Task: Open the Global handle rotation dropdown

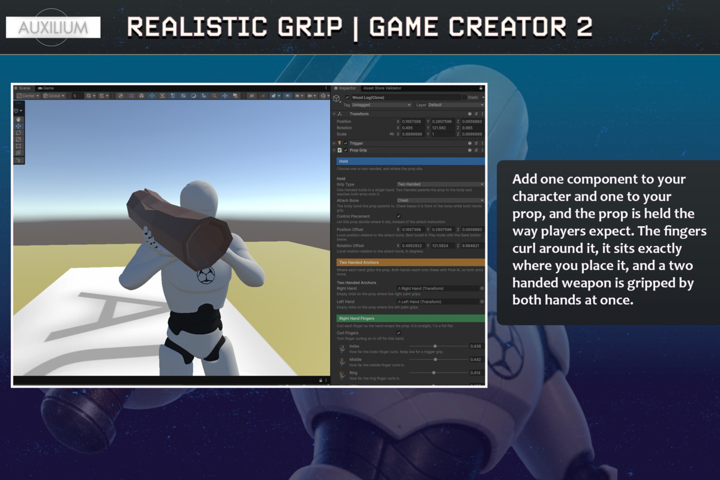Action: click(54, 96)
